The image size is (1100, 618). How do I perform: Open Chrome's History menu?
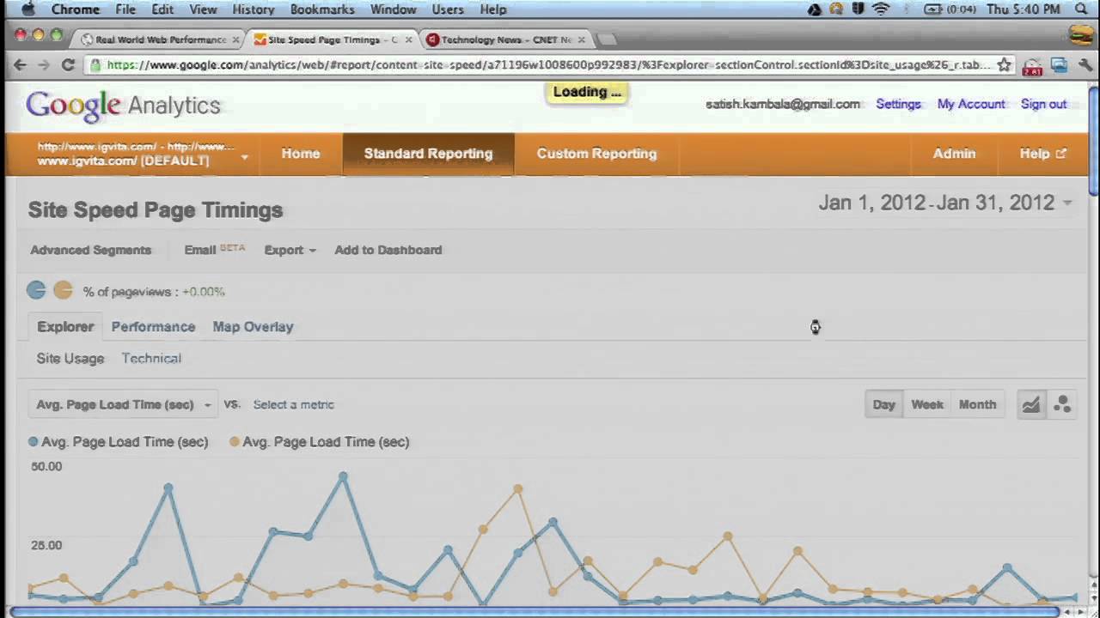click(254, 9)
